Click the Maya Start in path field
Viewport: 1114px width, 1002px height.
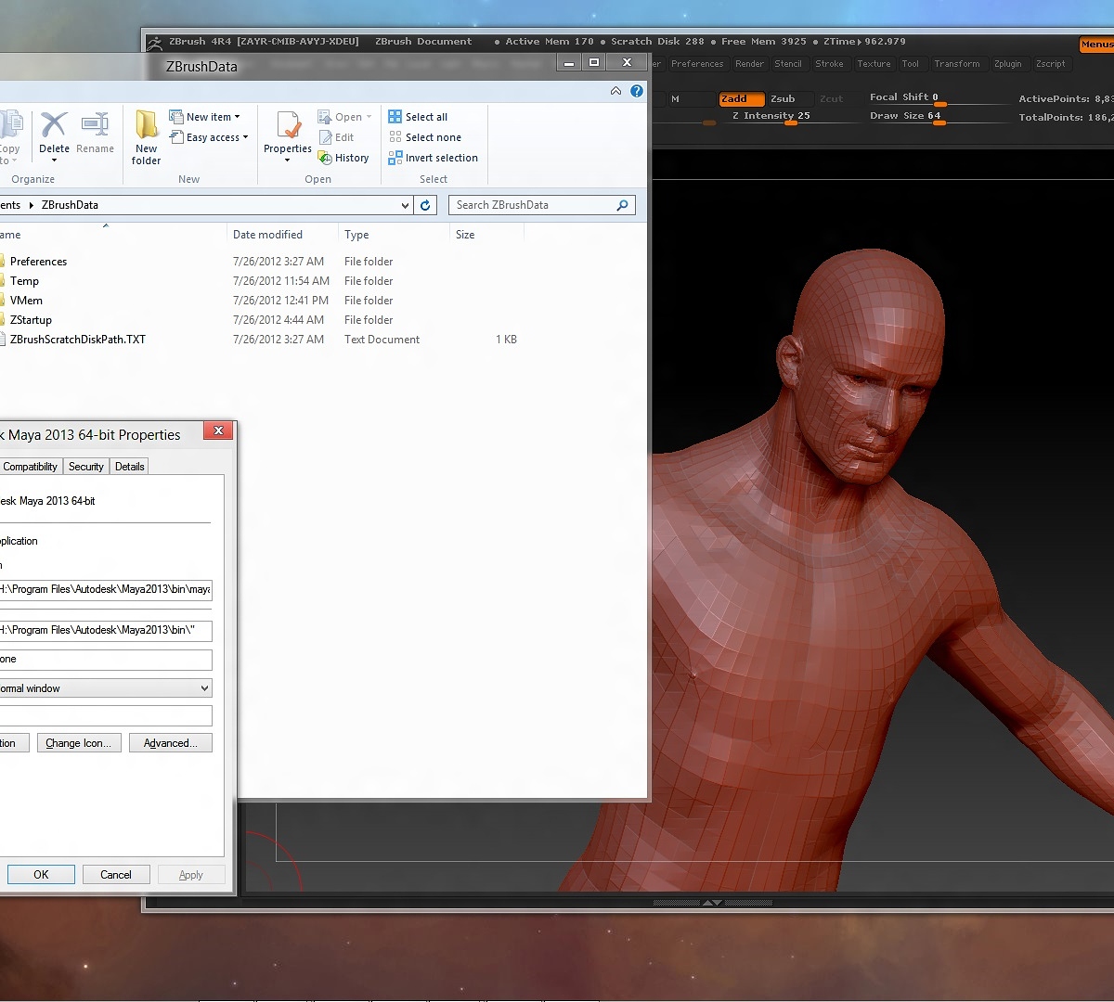106,630
